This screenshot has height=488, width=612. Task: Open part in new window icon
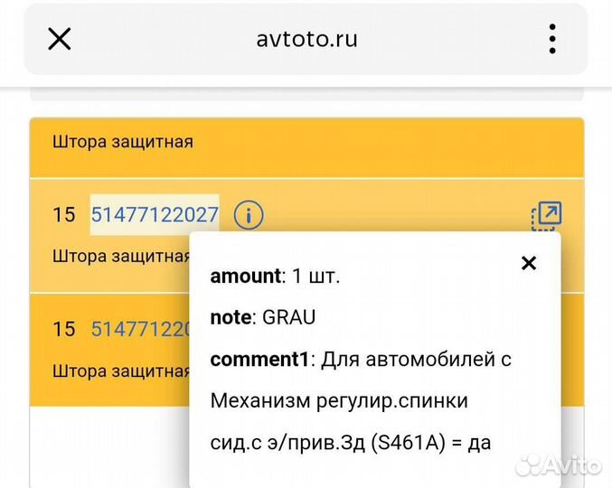click(x=546, y=215)
